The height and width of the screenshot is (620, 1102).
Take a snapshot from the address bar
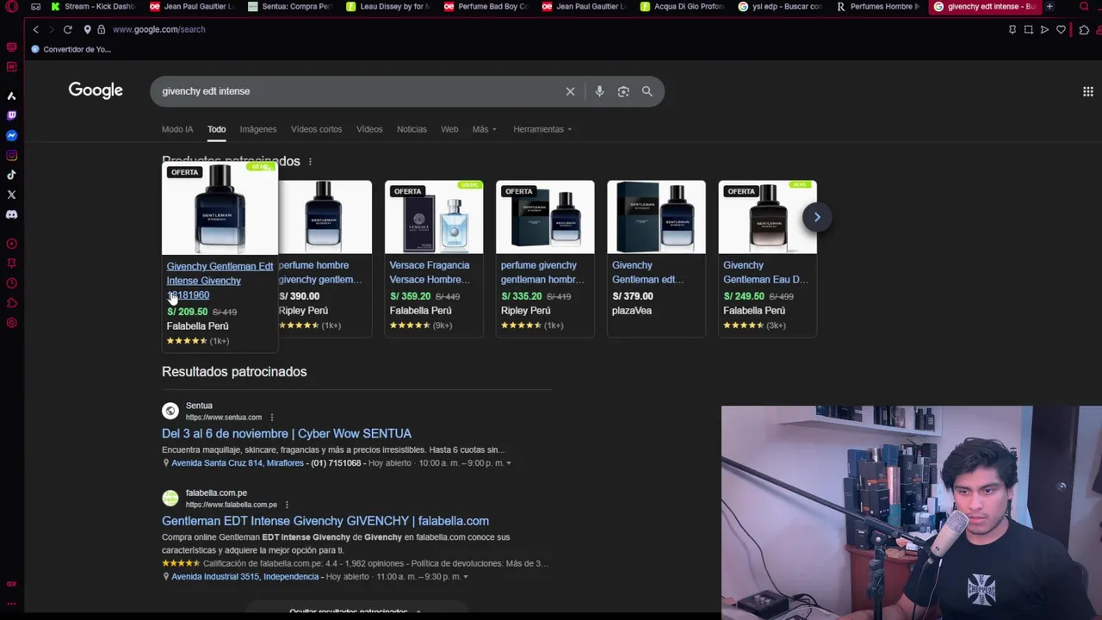(1028, 29)
